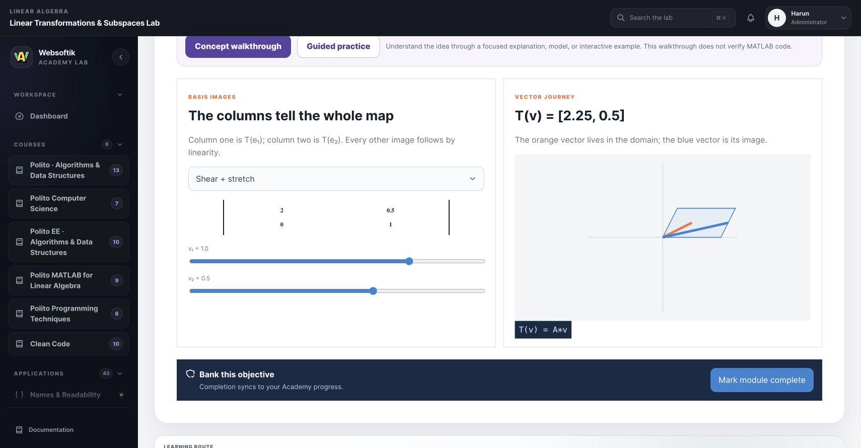Screen dimensions: 861x448
Task: Click the Dashboard compass icon
Action: pos(20,116)
